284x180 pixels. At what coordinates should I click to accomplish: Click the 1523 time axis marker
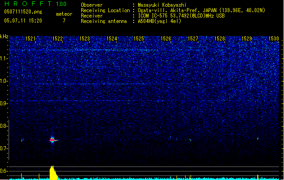(84, 39)
